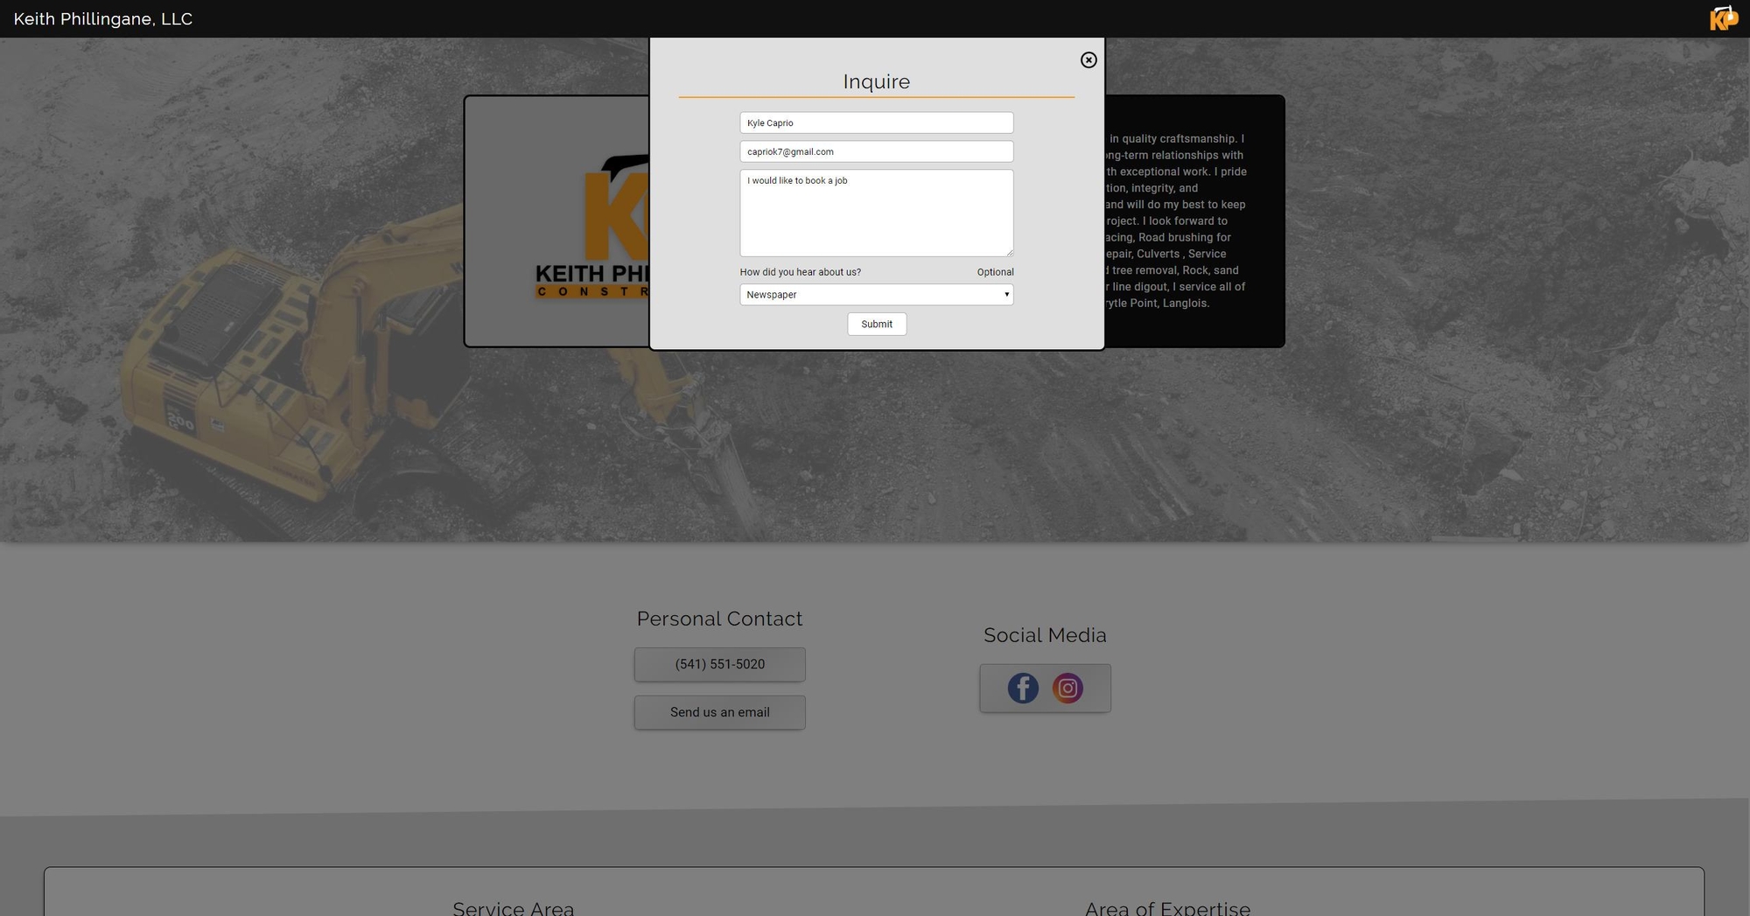This screenshot has height=916, width=1750.
Task: Click the KP logo icon in header
Action: click(1723, 18)
